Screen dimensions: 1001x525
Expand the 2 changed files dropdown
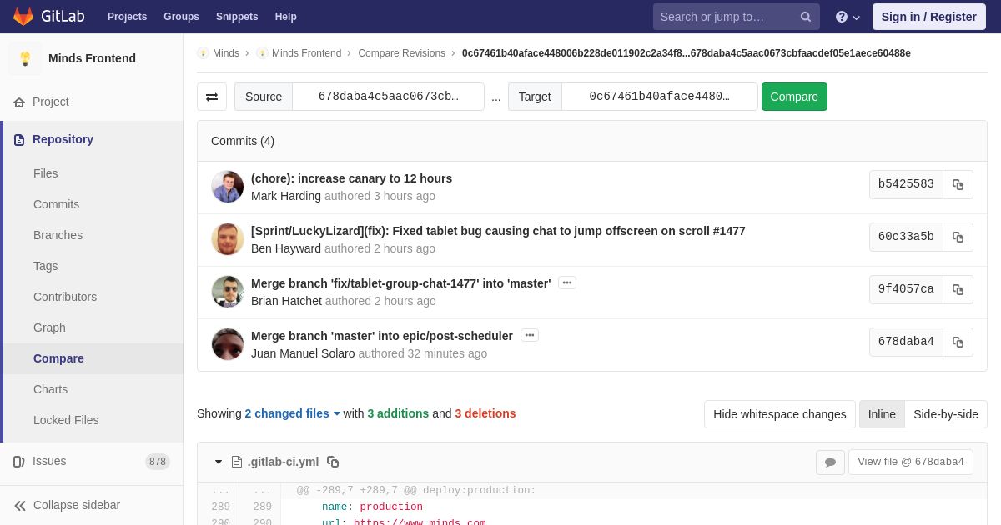293,413
